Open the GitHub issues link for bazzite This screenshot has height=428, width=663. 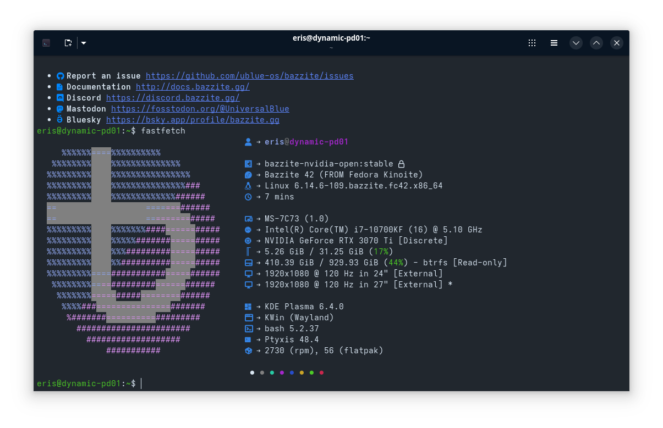point(250,76)
